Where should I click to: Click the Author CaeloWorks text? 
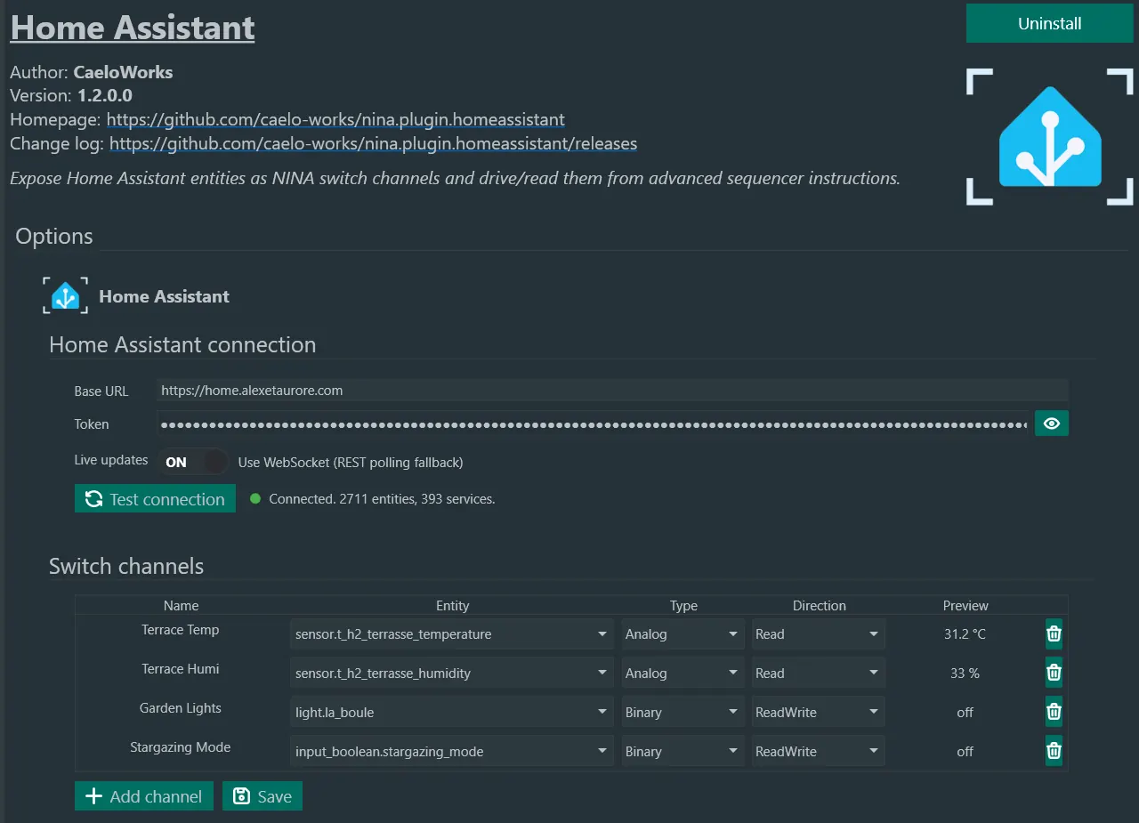[92, 72]
